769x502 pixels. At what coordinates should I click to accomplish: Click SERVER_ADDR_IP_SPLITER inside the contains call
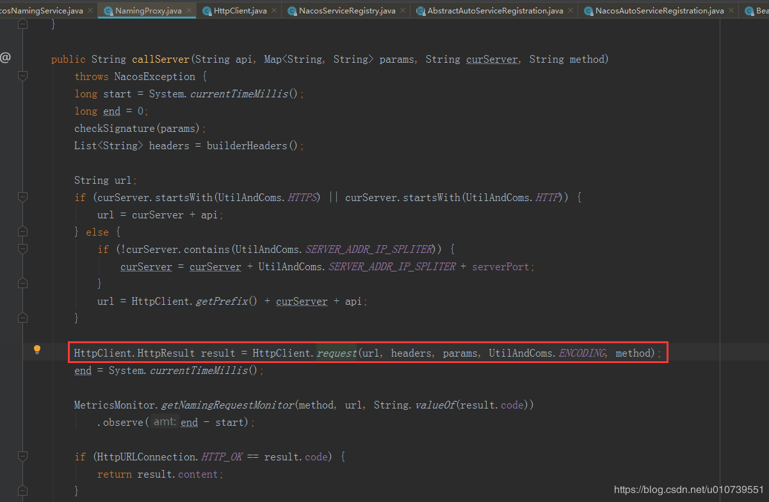369,249
